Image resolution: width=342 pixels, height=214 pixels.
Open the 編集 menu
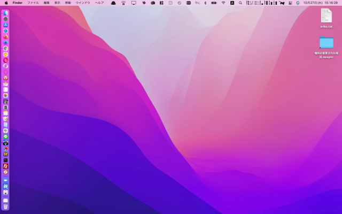[x=46, y=3]
